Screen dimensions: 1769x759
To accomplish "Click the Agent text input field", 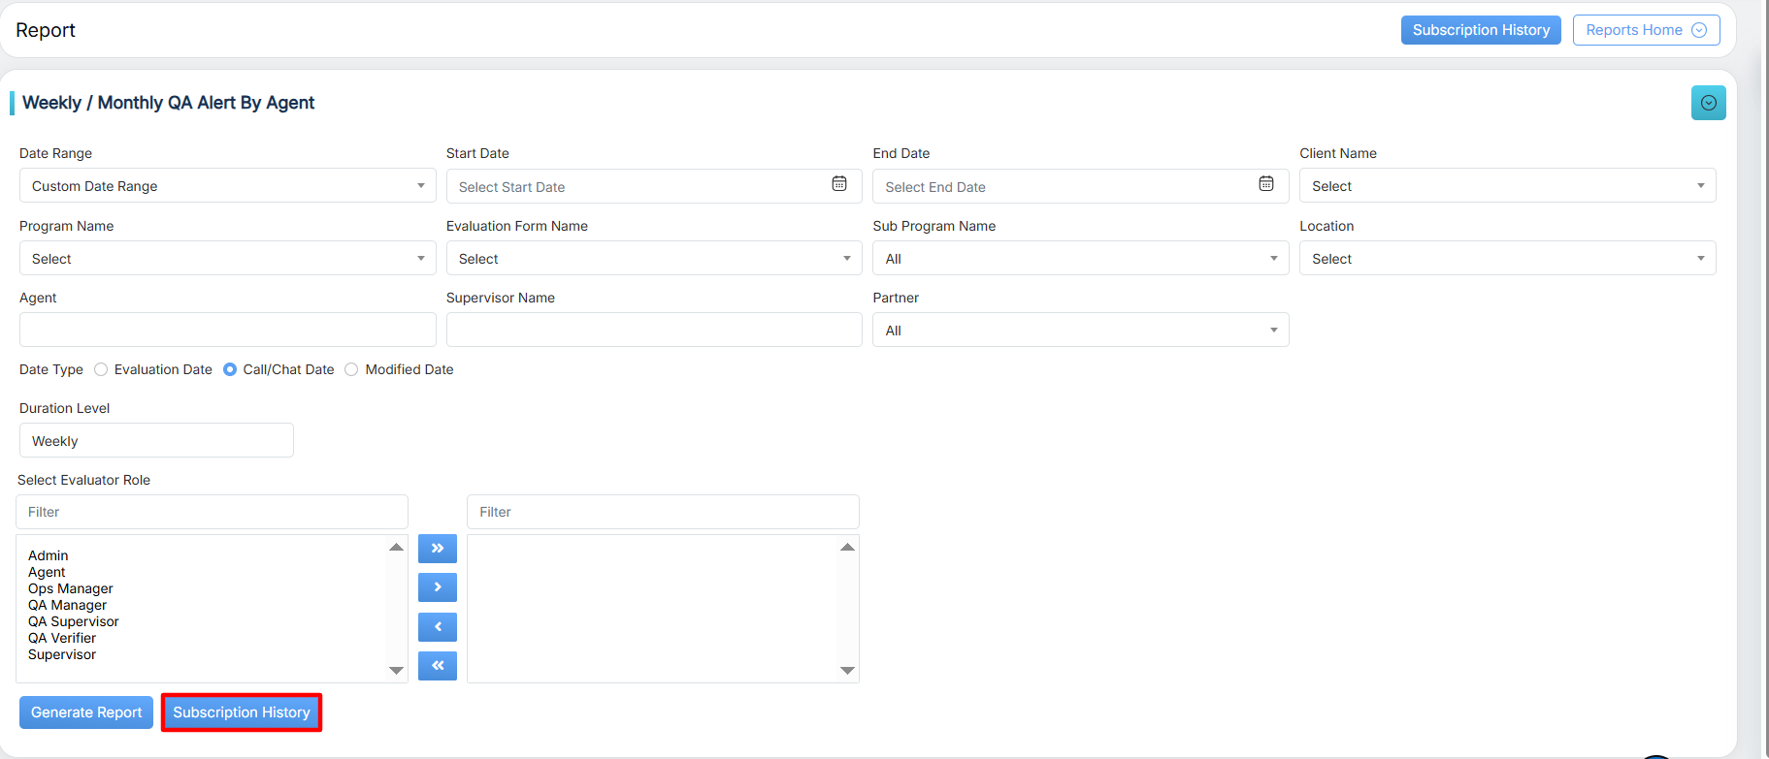I will click(x=227, y=330).
